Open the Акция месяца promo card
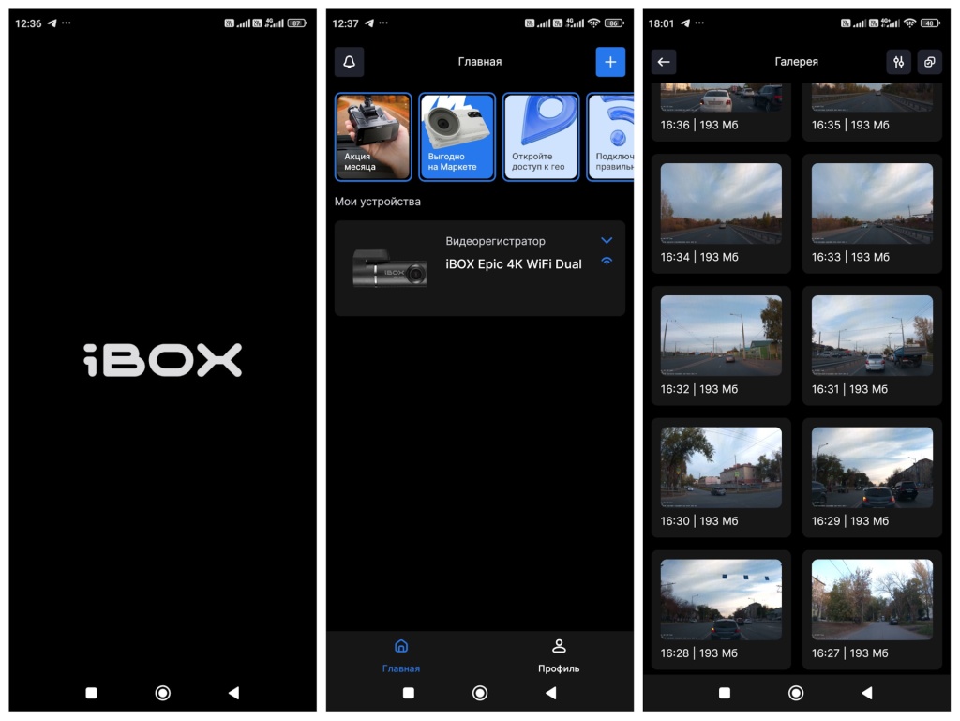Viewport: 960px width, 721px height. tap(373, 137)
